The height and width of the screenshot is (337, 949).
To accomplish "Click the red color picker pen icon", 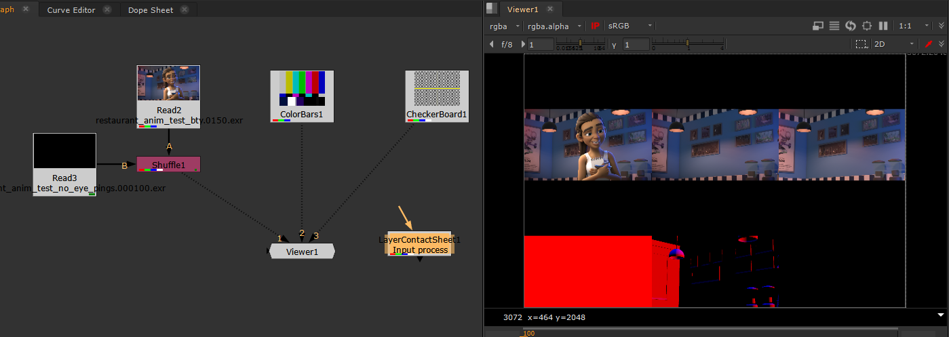I will 929,44.
